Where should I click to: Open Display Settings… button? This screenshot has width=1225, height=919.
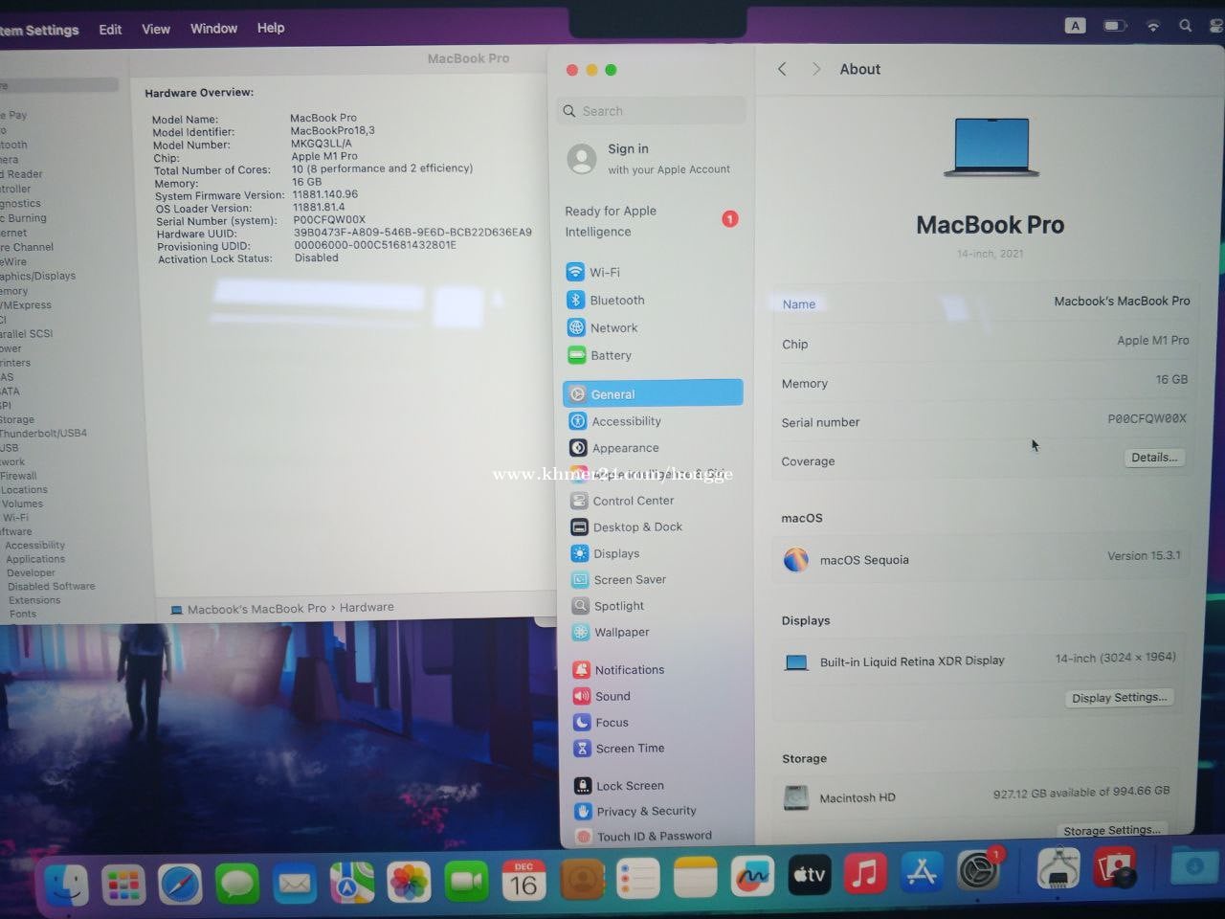coord(1119,698)
